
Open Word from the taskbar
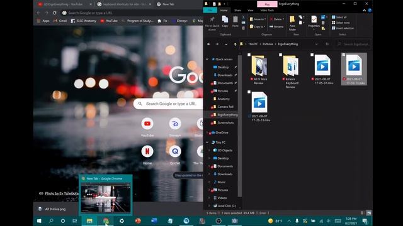154,221
